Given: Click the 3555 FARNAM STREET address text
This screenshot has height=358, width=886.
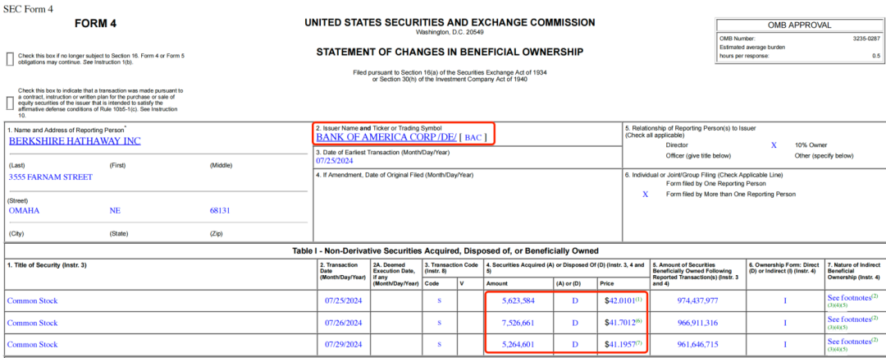Looking at the screenshot, I should click(x=51, y=177).
